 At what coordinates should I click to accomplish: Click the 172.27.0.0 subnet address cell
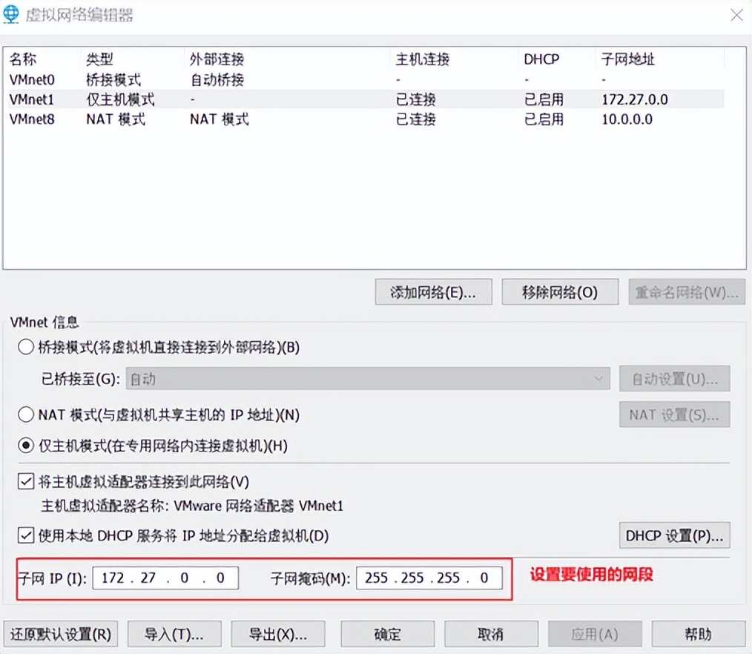(635, 99)
